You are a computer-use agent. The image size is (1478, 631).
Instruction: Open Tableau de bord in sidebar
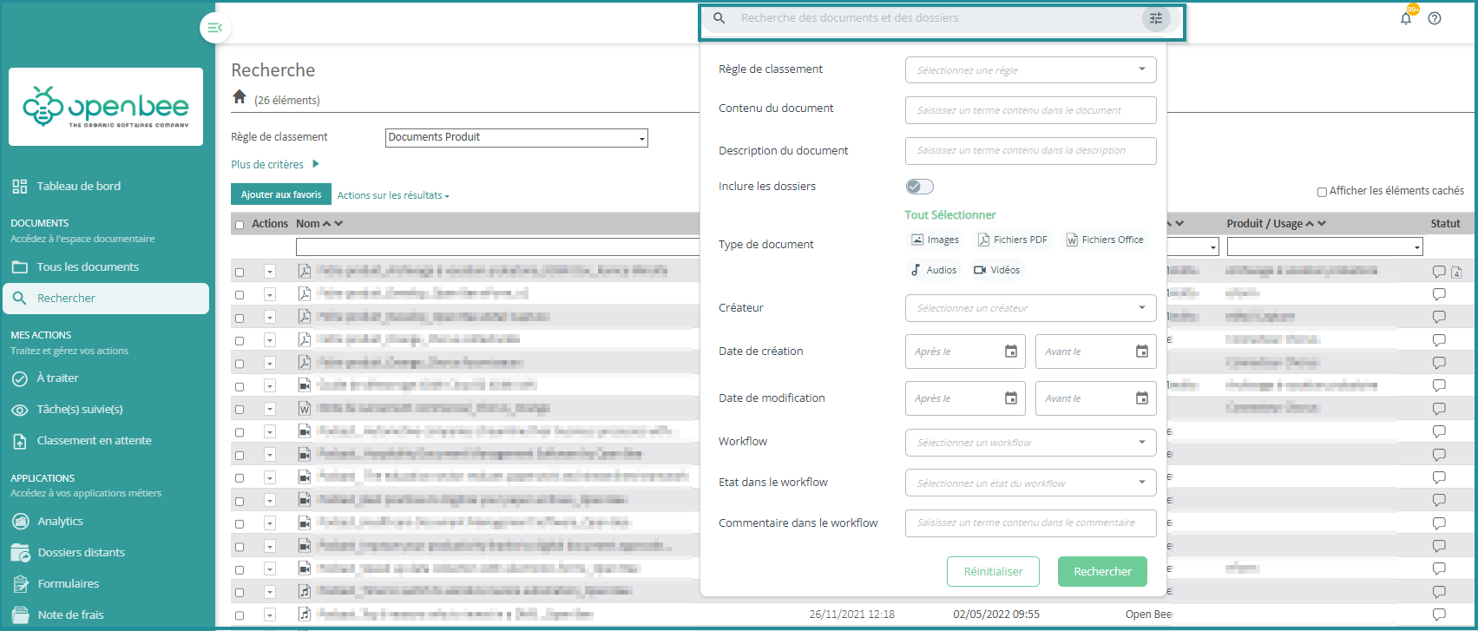(78, 186)
